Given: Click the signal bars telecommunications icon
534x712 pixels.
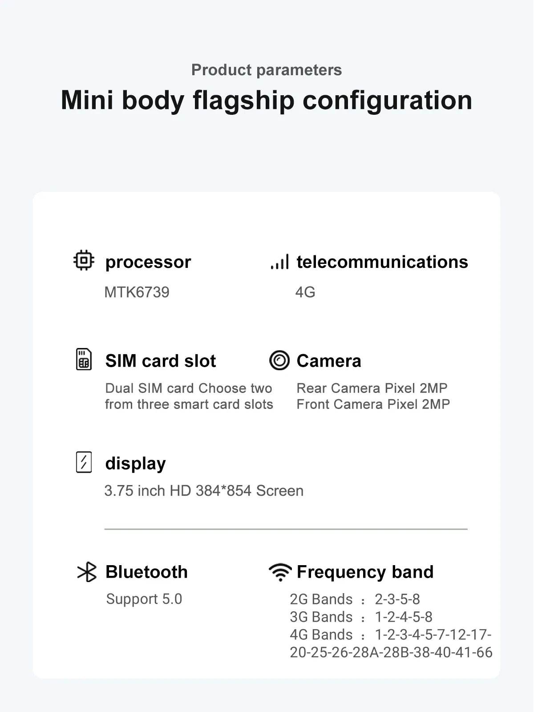Looking at the screenshot, I should [x=280, y=262].
